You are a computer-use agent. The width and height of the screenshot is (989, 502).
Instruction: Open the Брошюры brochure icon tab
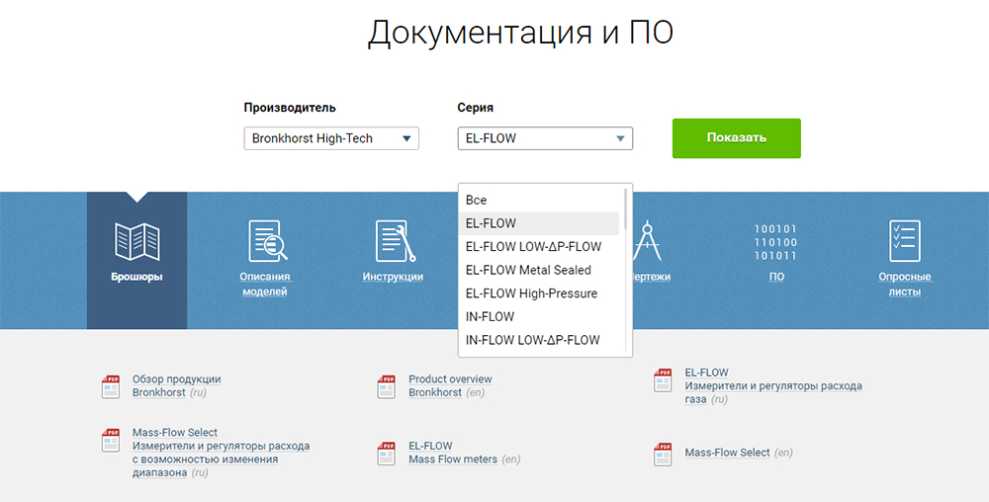coord(136,241)
